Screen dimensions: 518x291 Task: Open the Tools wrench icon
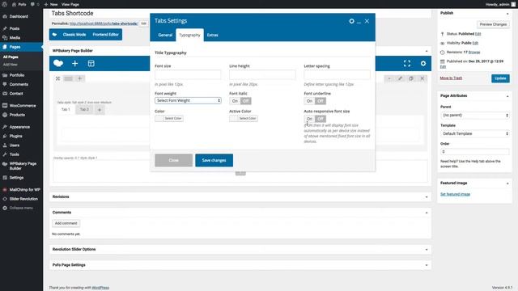[x=5, y=154]
